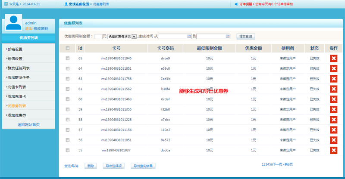The image size is (345, 179).
Task: Open calendar picker for end date
Action: pos(227,37)
